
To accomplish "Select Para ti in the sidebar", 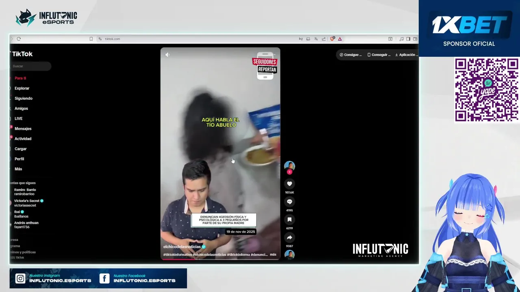I will point(20,78).
